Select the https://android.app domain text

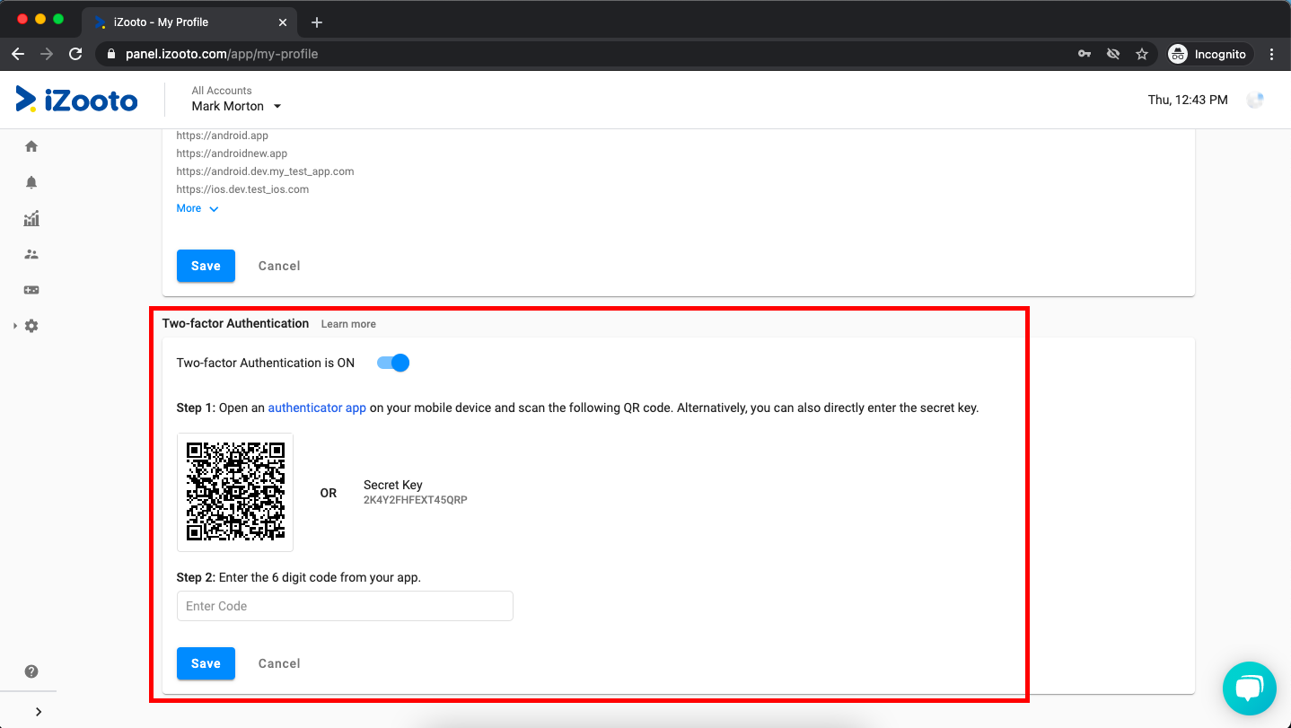click(x=223, y=136)
